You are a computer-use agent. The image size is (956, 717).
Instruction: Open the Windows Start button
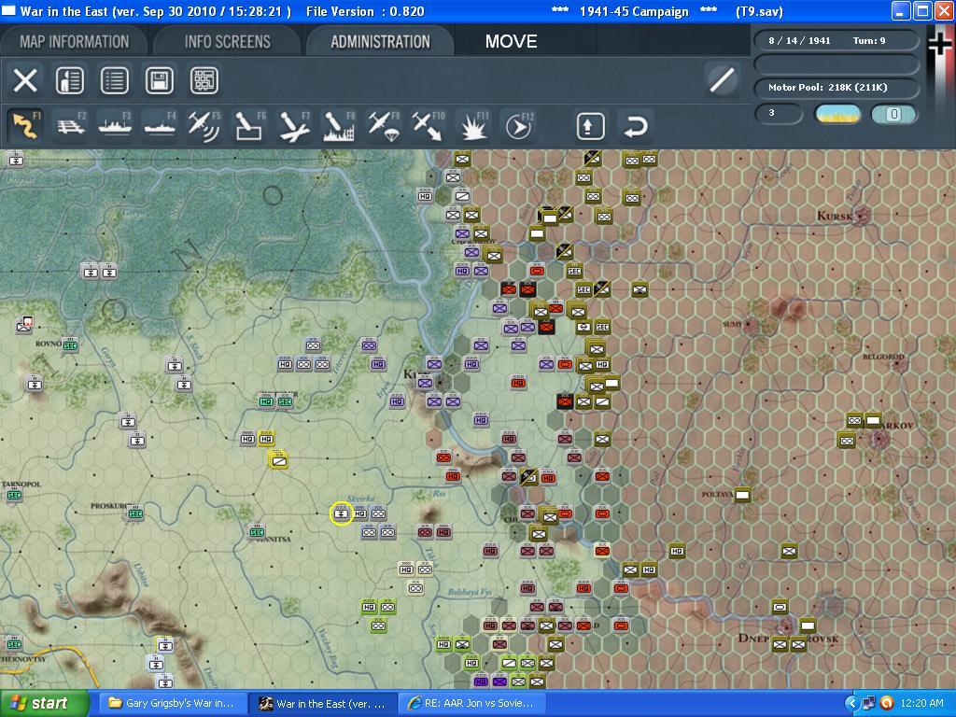(x=43, y=704)
